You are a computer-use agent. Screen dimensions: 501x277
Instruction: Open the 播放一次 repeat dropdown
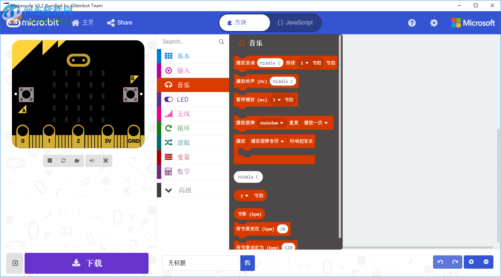pyautogui.click(x=315, y=123)
